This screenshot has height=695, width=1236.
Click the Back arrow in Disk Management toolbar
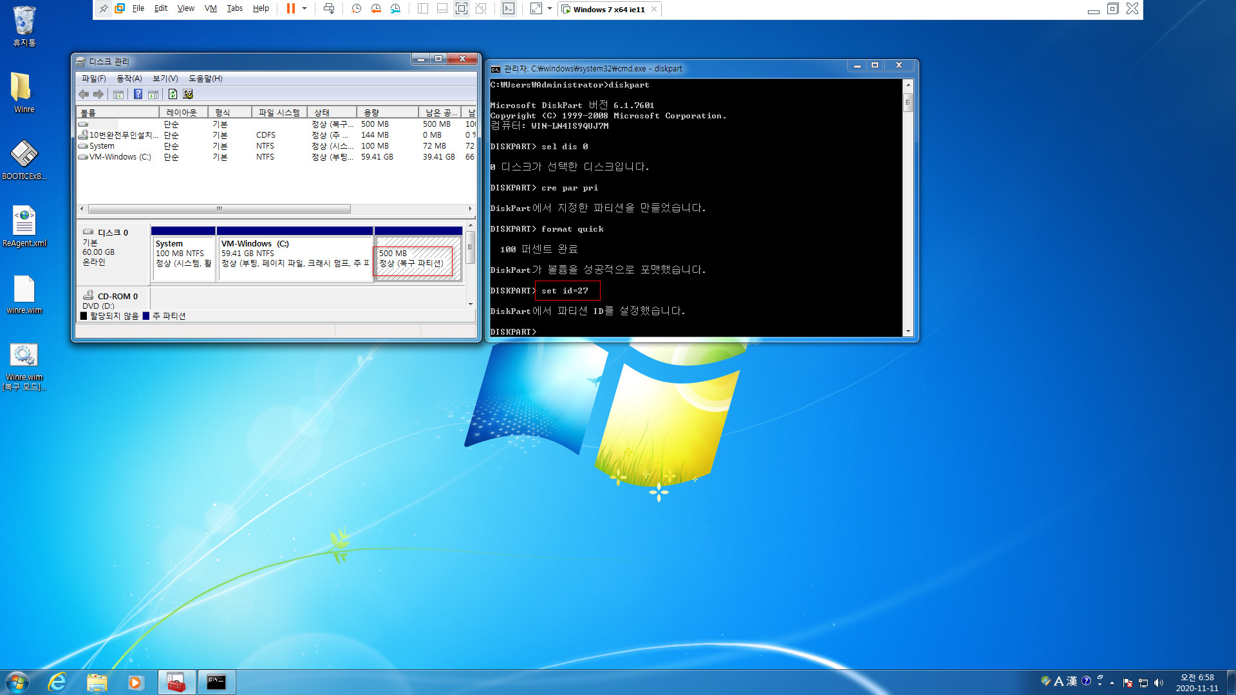tap(84, 95)
